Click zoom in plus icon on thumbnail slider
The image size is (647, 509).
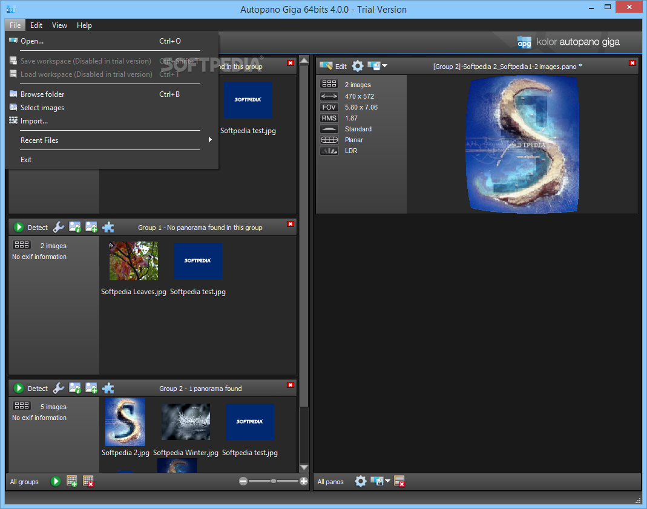(304, 481)
